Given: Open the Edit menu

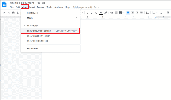Looking at the screenshot, I should point(18,7).
